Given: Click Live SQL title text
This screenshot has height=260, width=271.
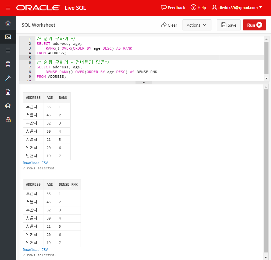Looking at the screenshot, I should tap(75, 8).
